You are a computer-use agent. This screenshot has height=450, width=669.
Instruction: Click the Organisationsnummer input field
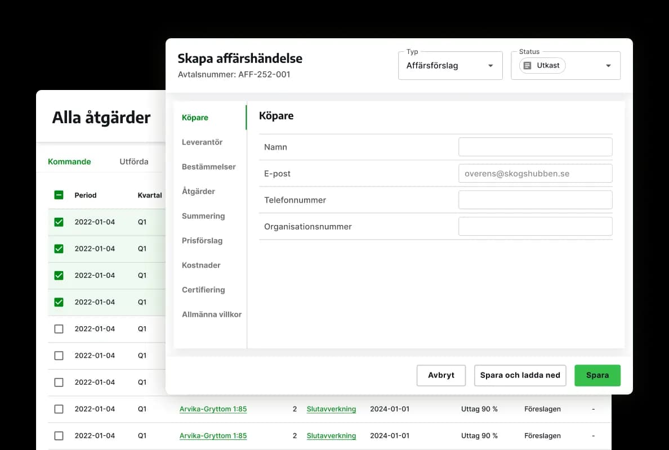tap(535, 227)
